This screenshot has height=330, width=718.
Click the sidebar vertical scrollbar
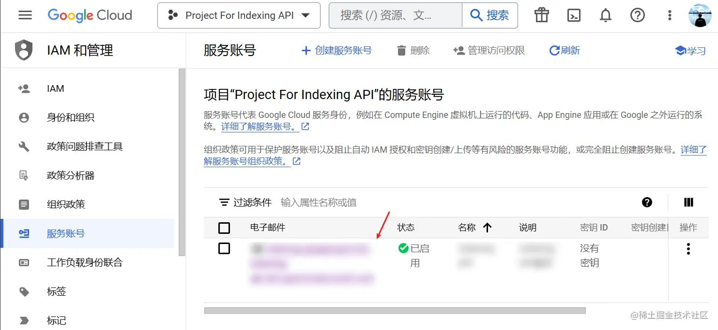[x=182, y=162]
